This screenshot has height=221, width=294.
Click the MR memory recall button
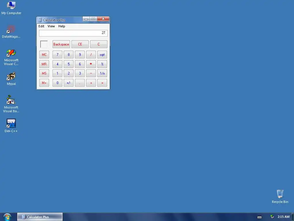[44, 64]
